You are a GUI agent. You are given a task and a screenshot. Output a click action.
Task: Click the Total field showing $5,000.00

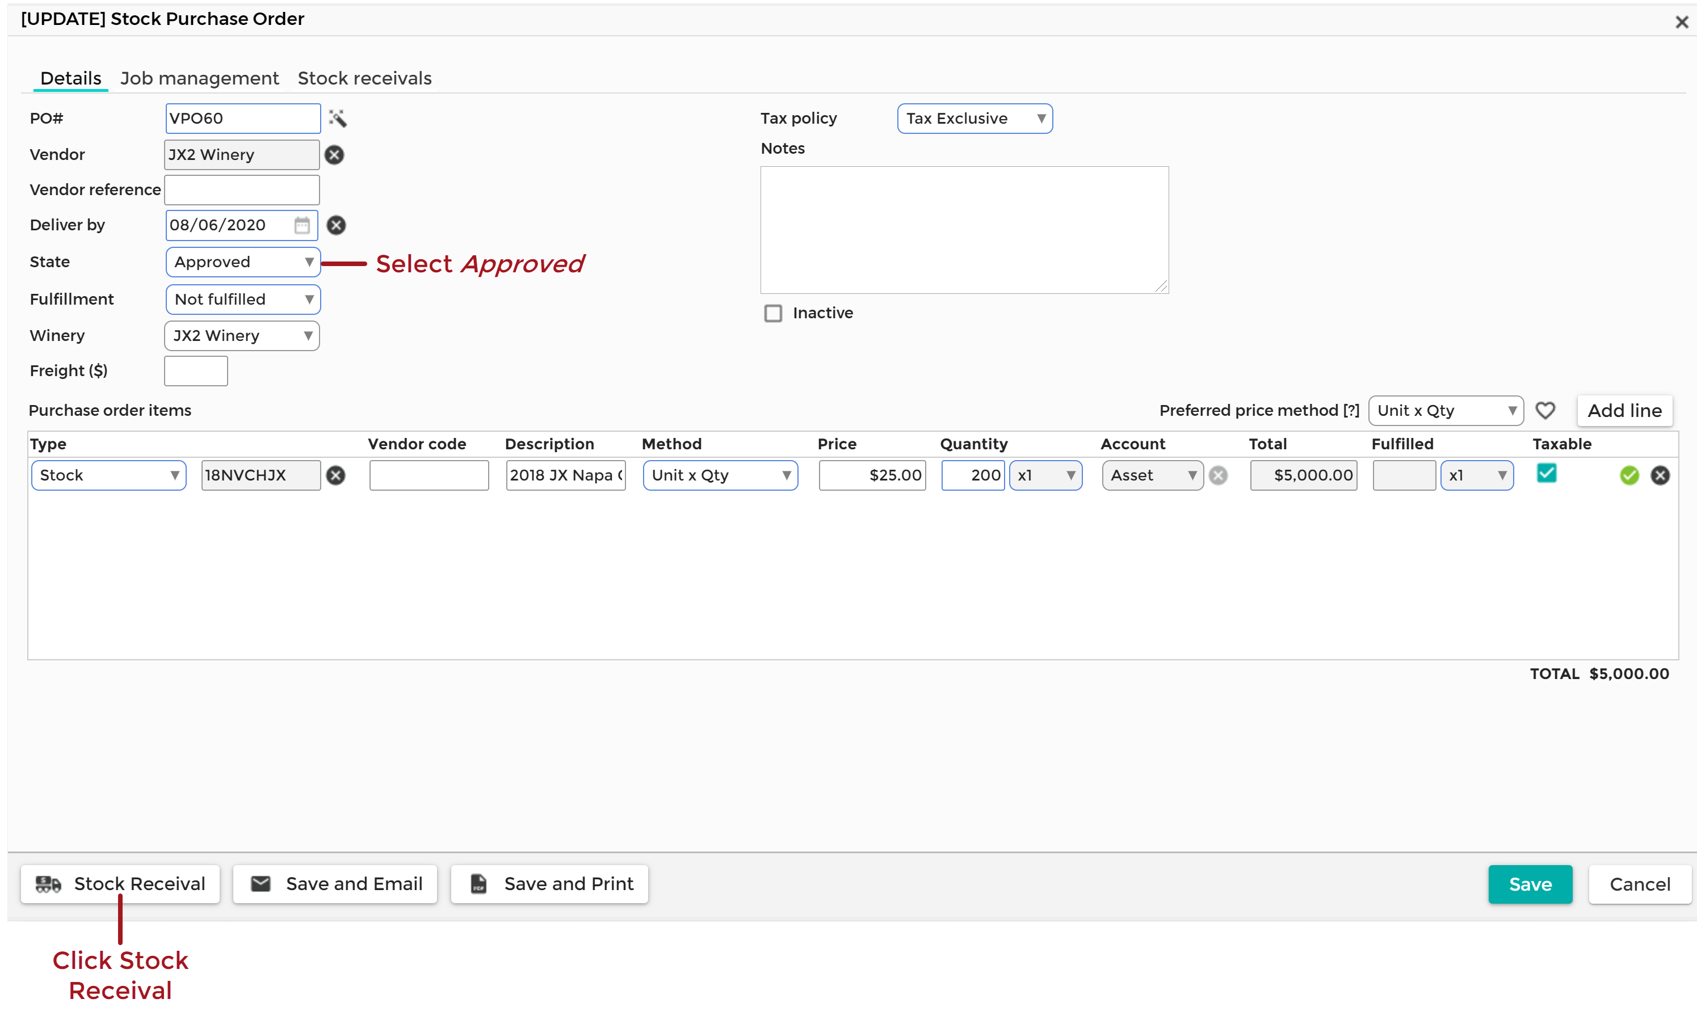click(1303, 475)
